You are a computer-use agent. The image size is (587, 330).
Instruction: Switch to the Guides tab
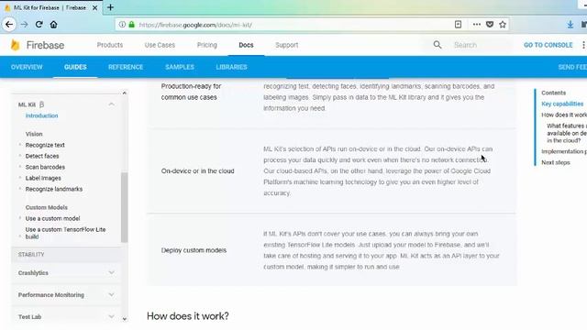tap(75, 67)
